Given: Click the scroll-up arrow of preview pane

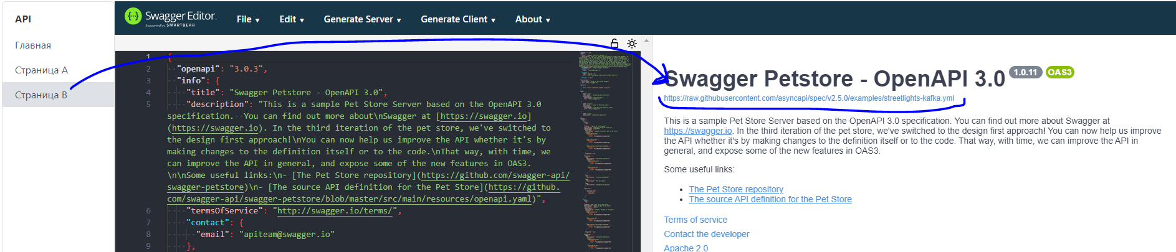Looking at the screenshot, I should (646, 41).
